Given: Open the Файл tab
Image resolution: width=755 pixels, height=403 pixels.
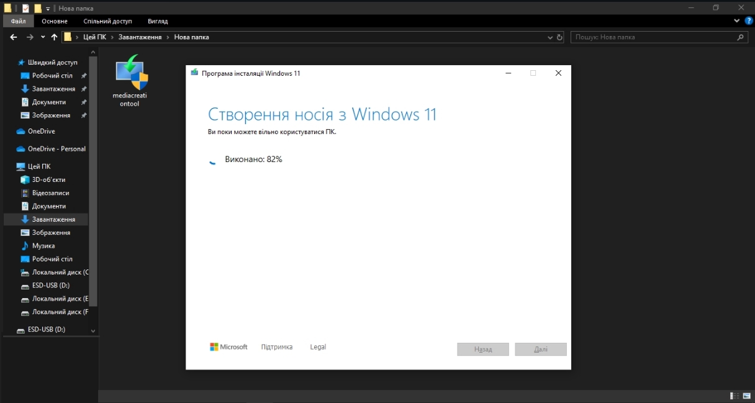Looking at the screenshot, I should tap(18, 21).
